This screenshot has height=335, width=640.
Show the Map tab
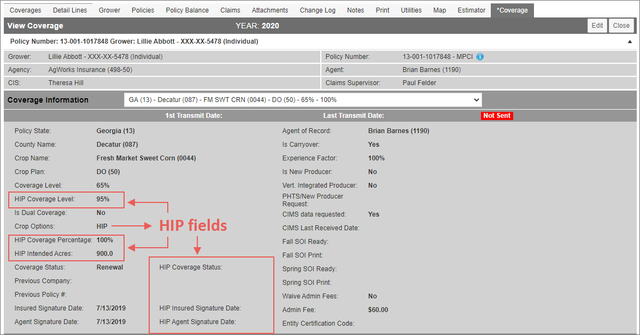pos(439,10)
